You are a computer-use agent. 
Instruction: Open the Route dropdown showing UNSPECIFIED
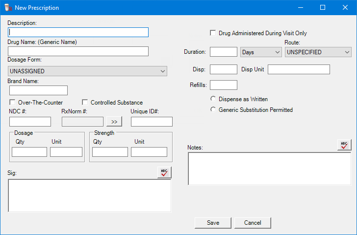coord(318,52)
